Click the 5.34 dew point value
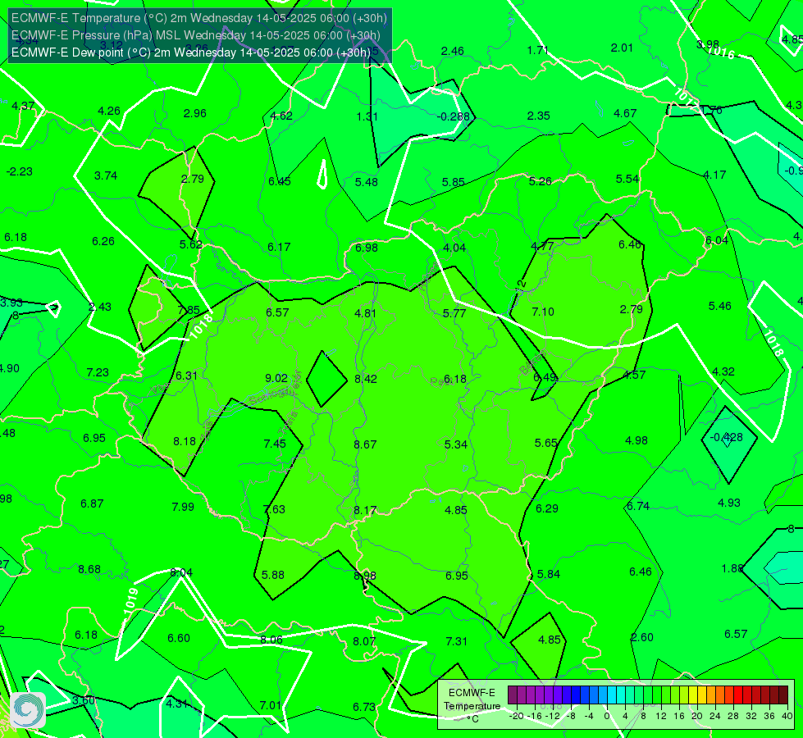Image resolution: width=803 pixels, height=738 pixels. [456, 444]
